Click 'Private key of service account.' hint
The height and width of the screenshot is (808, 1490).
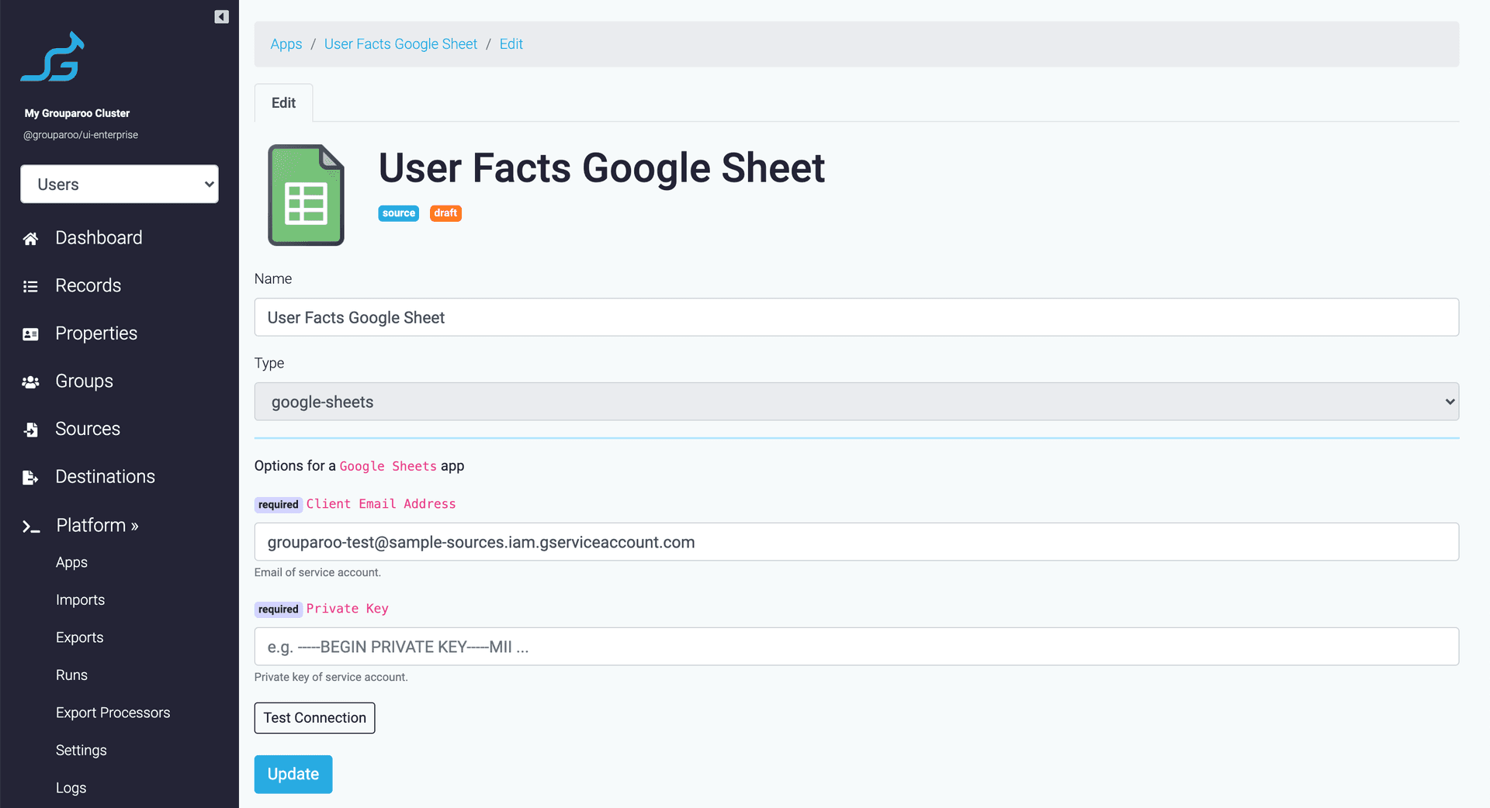pyautogui.click(x=331, y=677)
